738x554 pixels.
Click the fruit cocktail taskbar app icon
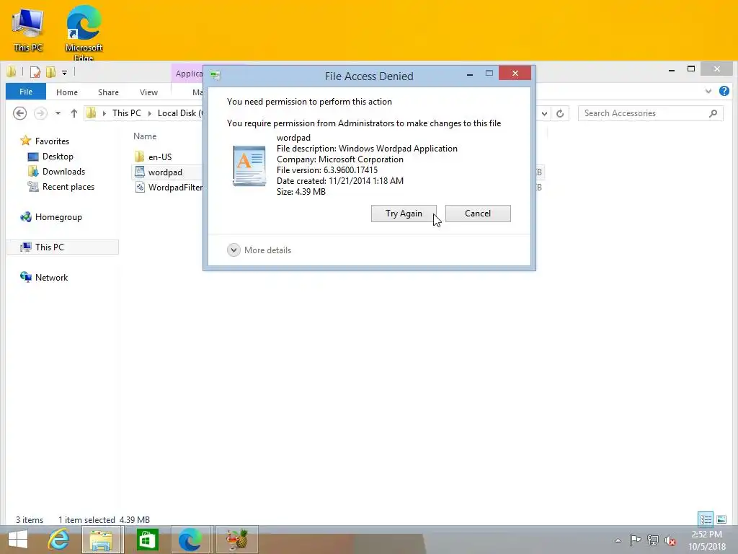236,540
